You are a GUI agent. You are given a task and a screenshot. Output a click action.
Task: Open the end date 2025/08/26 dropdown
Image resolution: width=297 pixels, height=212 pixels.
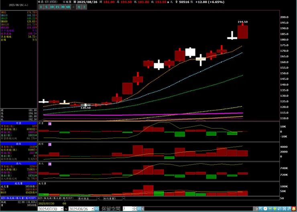pyautogui.click(x=93, y=209)
